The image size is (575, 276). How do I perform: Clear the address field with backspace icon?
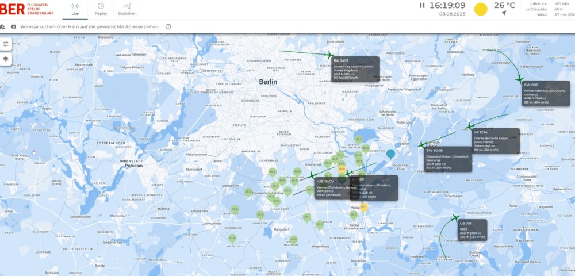click(13, 26)
